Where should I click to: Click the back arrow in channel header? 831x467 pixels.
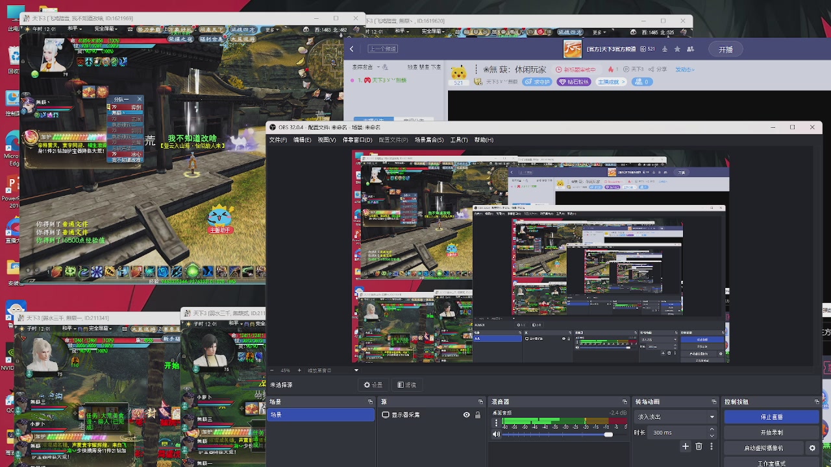352,49
